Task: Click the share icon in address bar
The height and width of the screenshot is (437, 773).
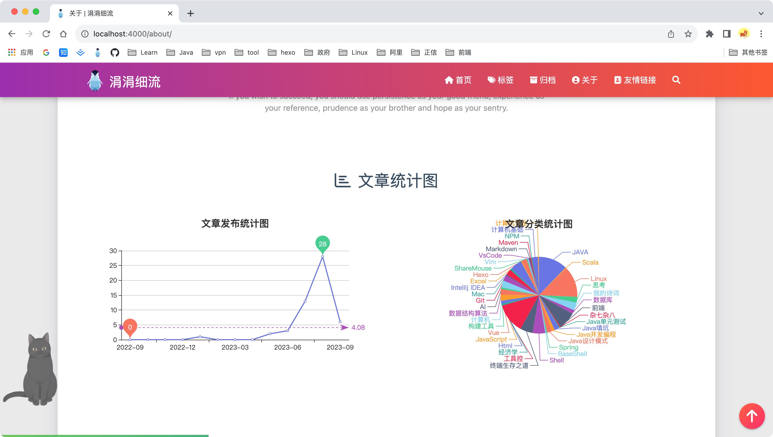Action: [x=671, y=34]
